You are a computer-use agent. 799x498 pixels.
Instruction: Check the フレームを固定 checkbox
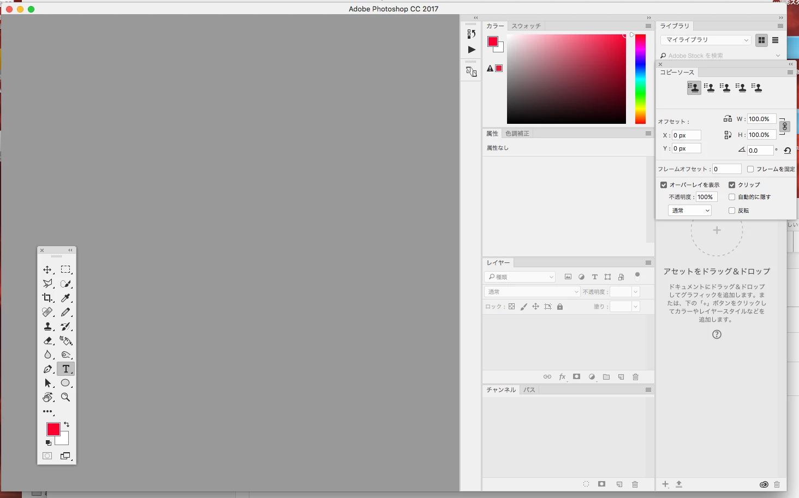click(750, 169)
